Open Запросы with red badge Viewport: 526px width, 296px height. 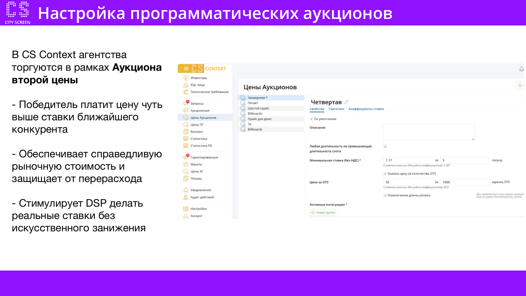[197, 104]
